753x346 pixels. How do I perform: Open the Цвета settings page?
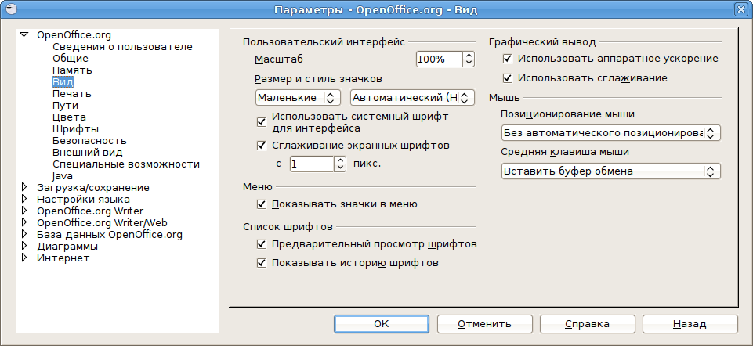coord(69,117)
